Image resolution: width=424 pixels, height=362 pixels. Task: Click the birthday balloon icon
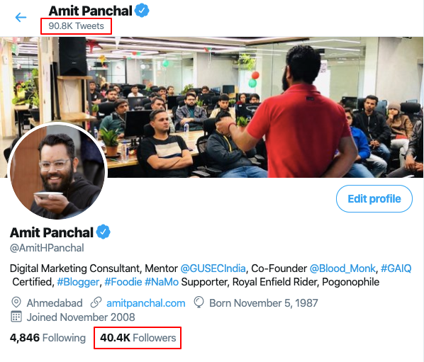pyautogui.click(x=199, y=302)
